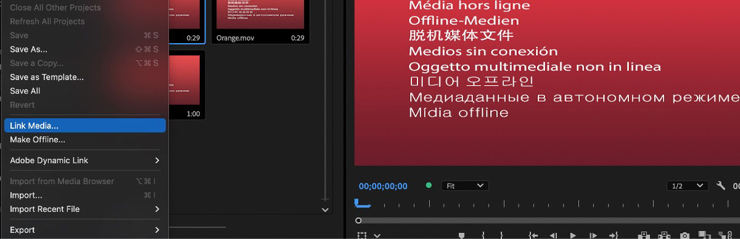The width and height of the screenshot is (740, 239).
Task: Click the Lift icon
Action: (644, 235)
